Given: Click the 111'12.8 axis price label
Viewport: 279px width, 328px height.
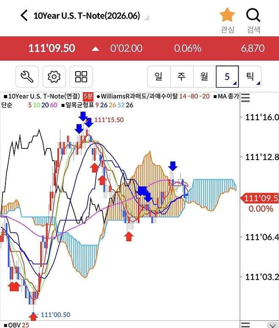Looking at the screenshot, I should coord(262,157).
